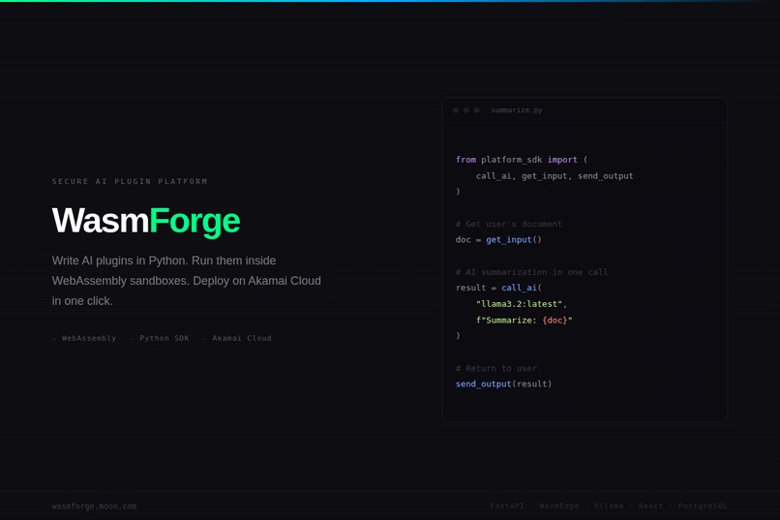Image resolution: width=780 pixels, height=520 pixels.
Task: Click the summarize.py file name
Action: 517,110
